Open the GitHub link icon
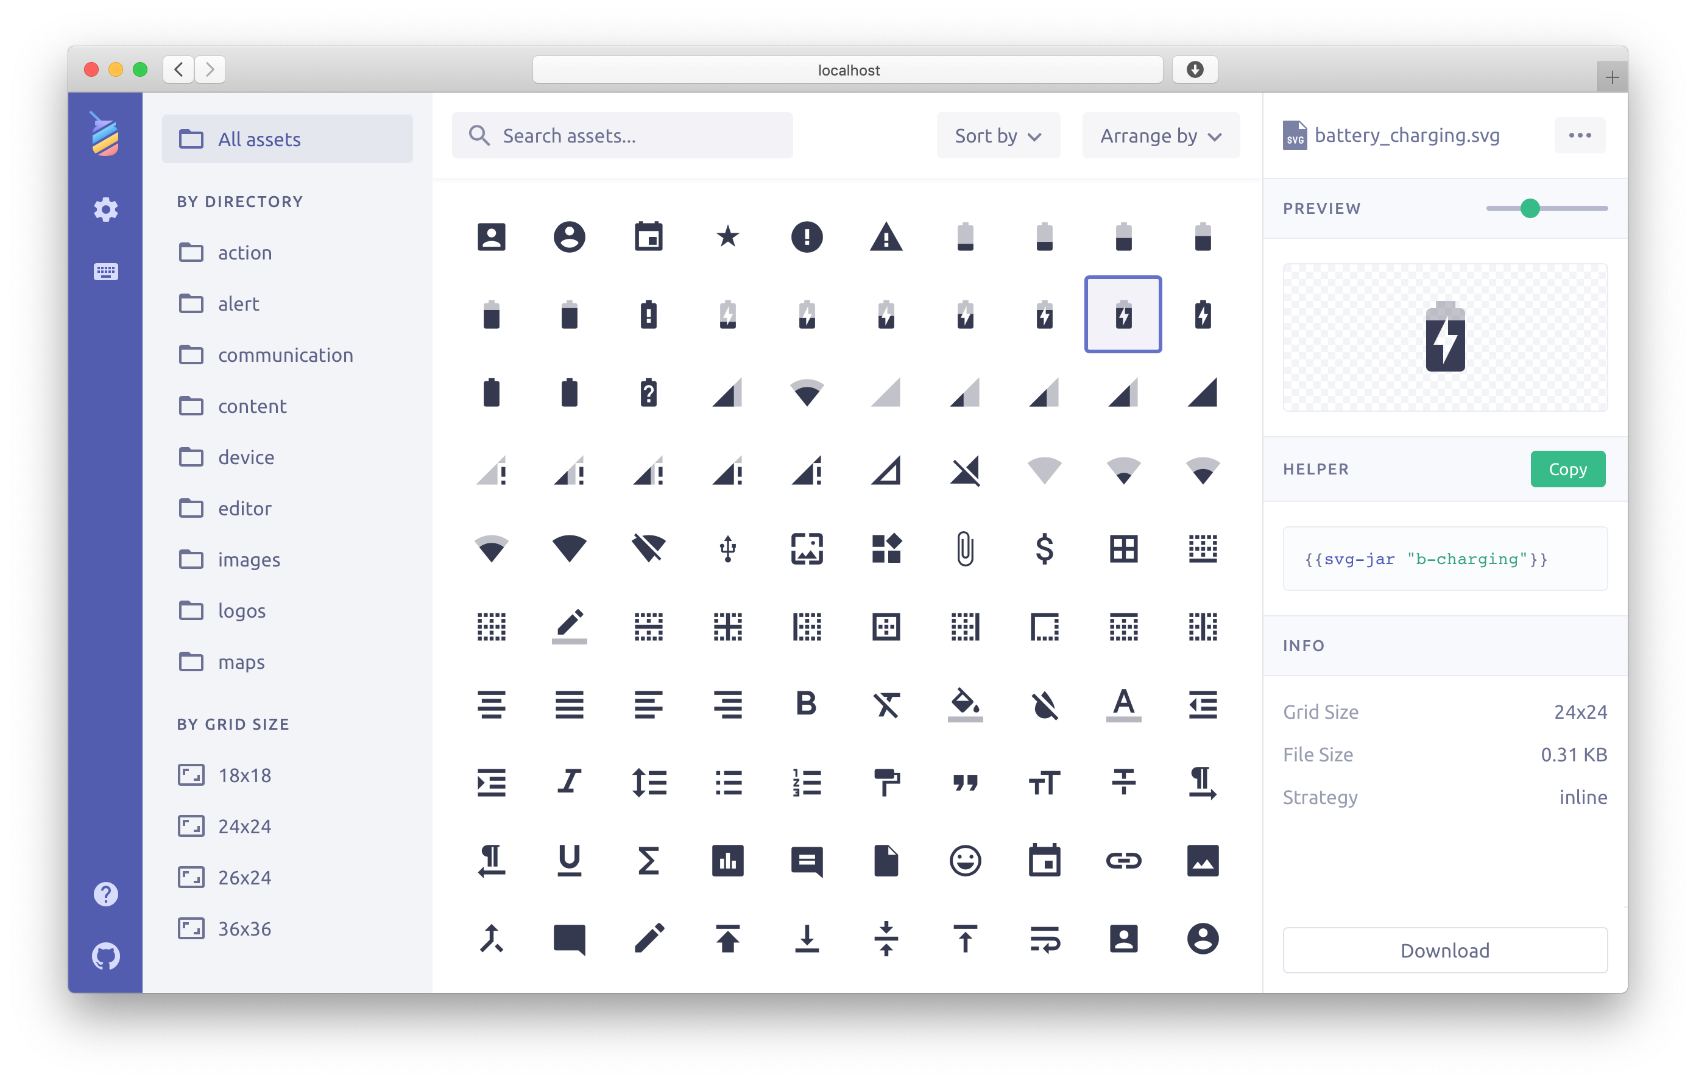The image size is (1696, 1083). coord(105,956)
